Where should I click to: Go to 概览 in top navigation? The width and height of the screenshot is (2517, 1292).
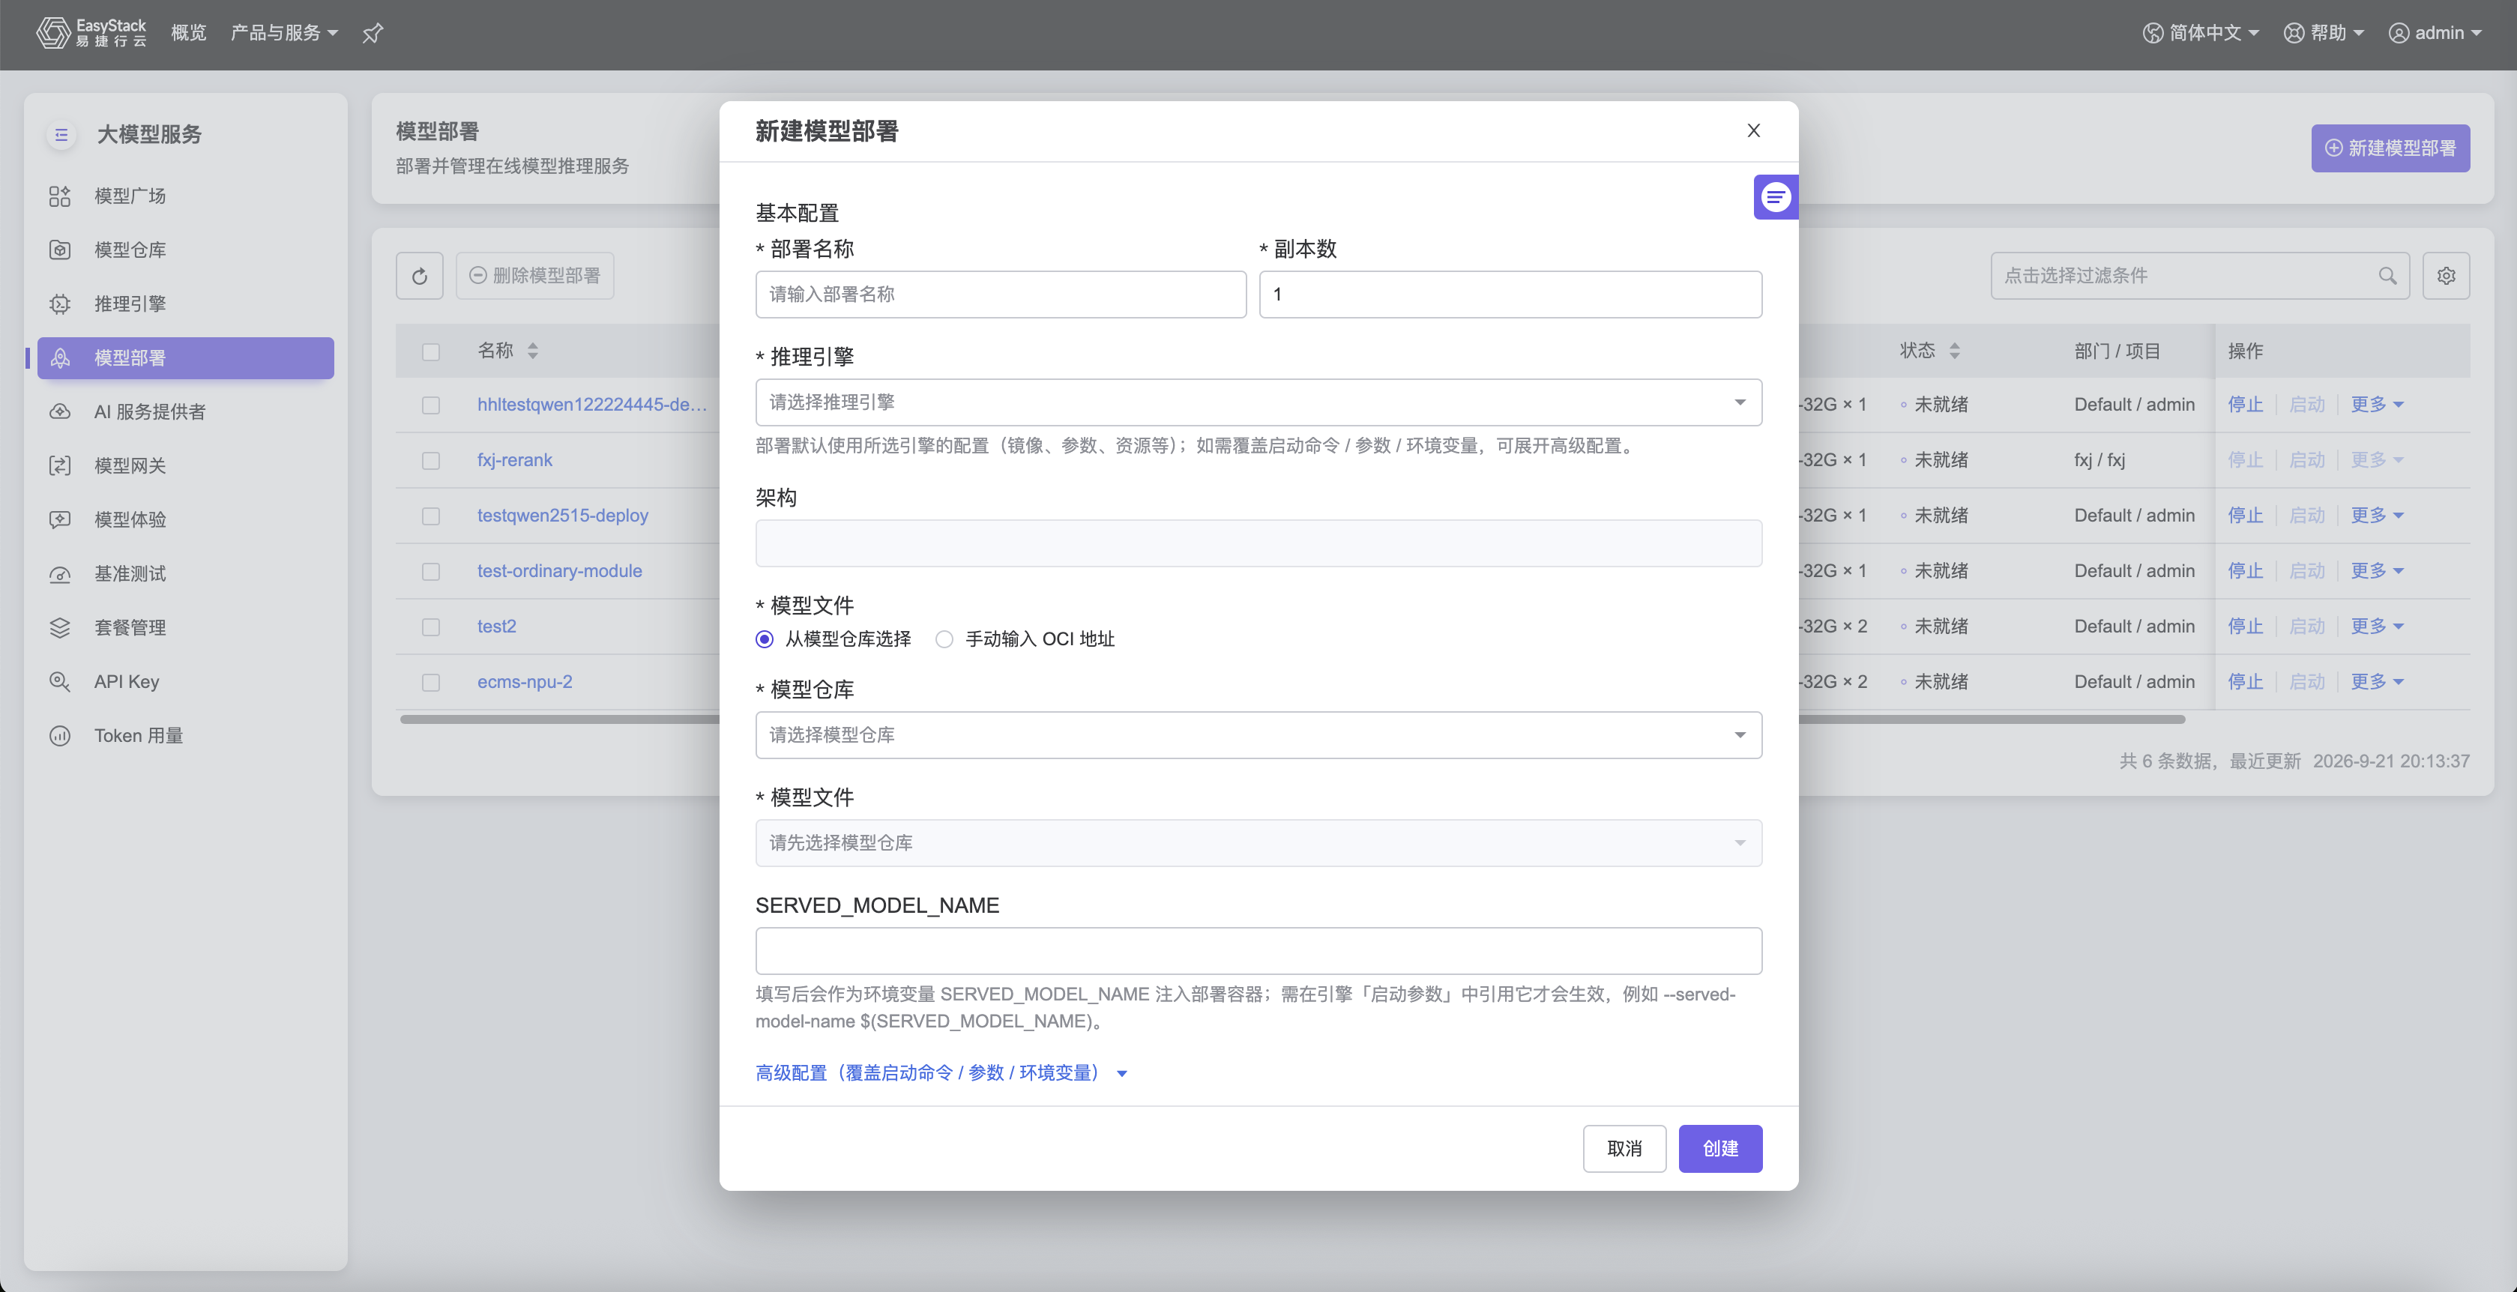[x=189, y=33]
